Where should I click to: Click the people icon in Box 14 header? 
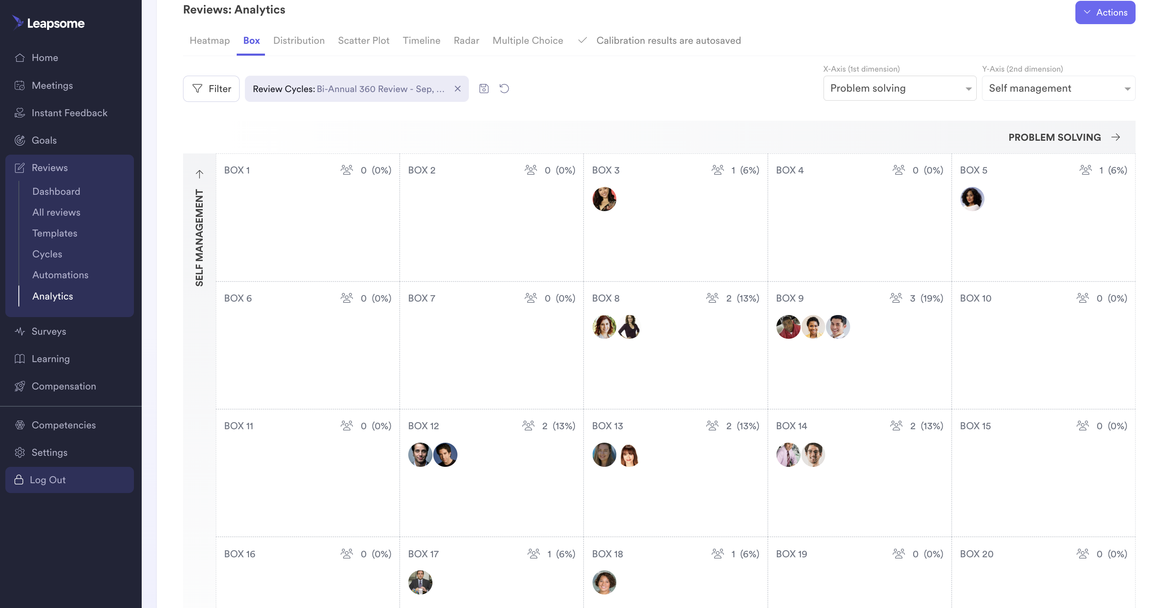tap(896, 426)
